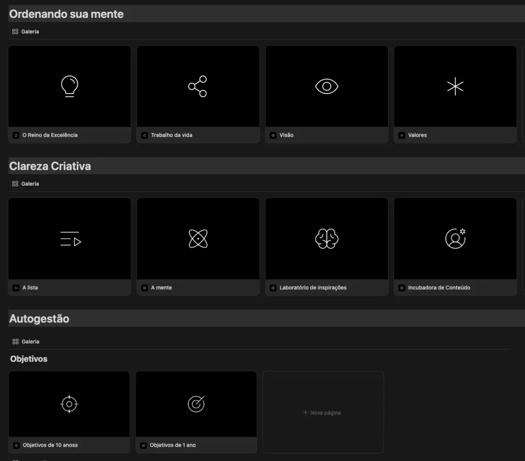Click the asterisk icon on Valores card

tap(455, 86)
